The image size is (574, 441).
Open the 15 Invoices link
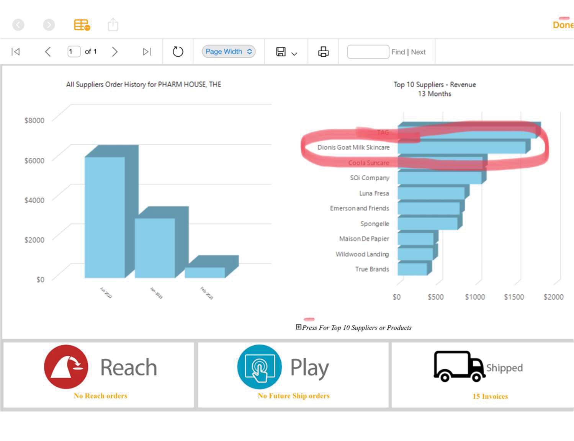coord(490,396)
